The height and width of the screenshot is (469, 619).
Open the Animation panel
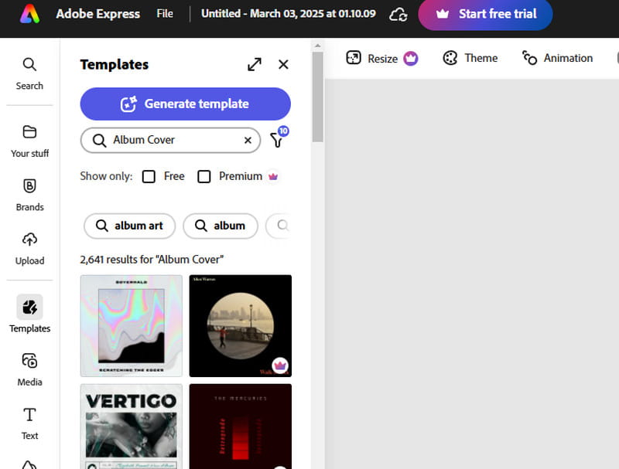tap(558, 58)
